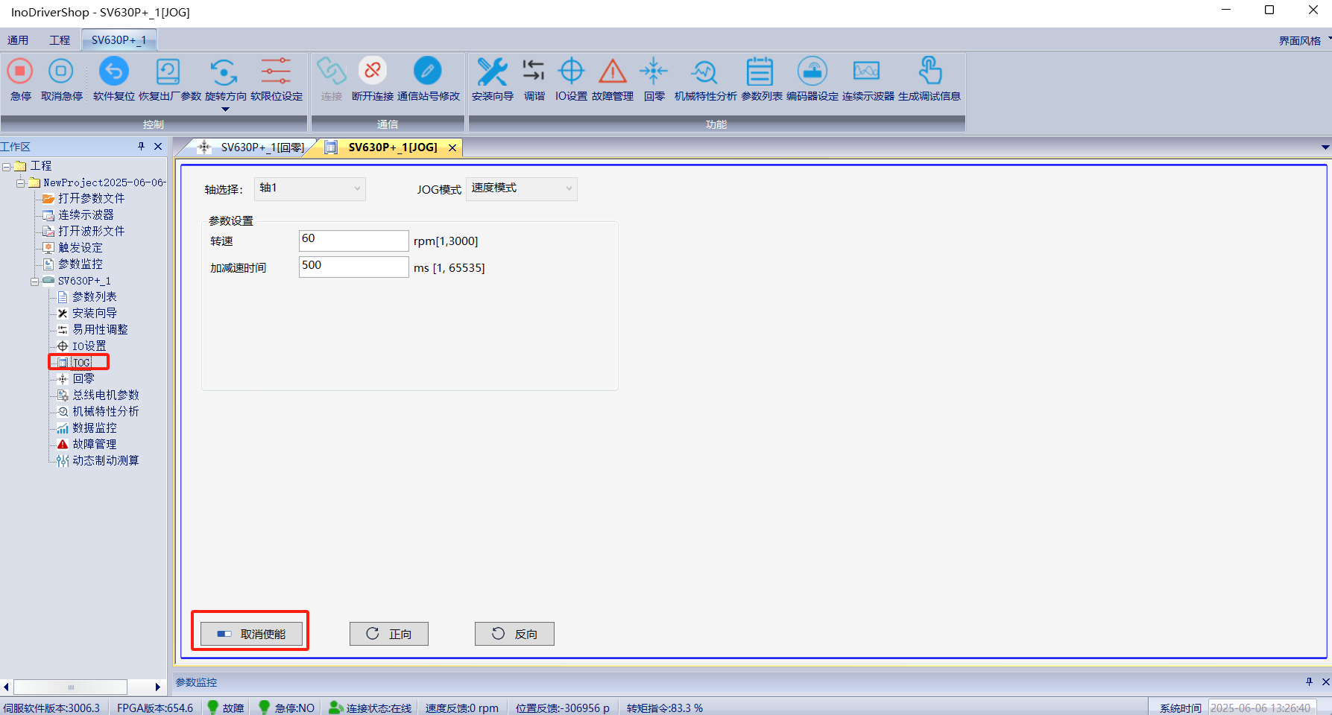The height and width of the screenshot is (715, 1332).
Task: Open the JOG模式 mode dropdown
Action: click(521, 189)
